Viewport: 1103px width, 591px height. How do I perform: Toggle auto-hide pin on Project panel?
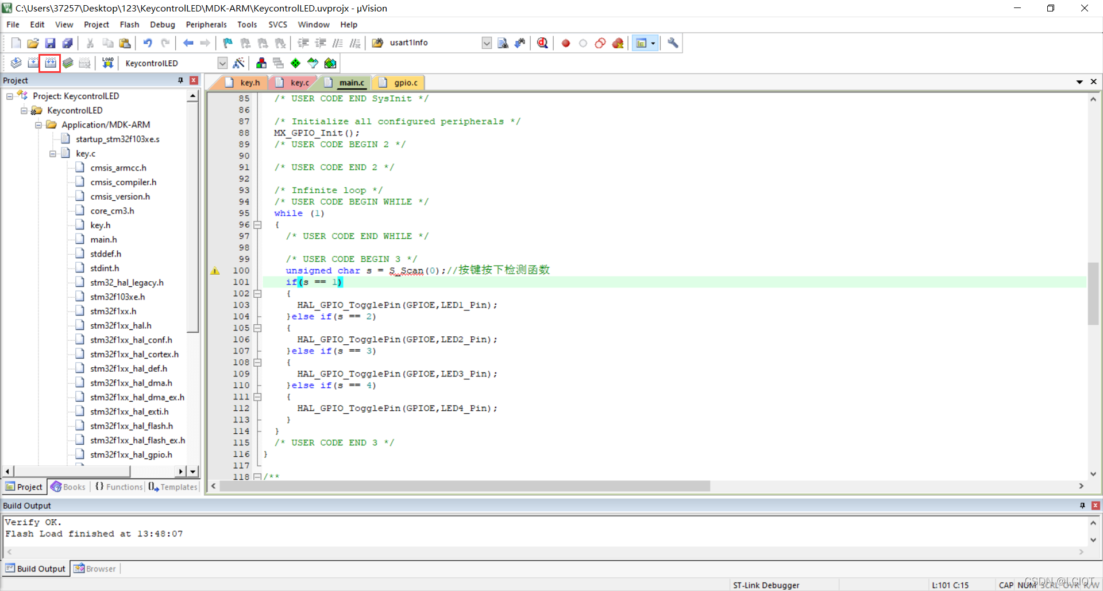pyautogui.click(x=181, y=80)
